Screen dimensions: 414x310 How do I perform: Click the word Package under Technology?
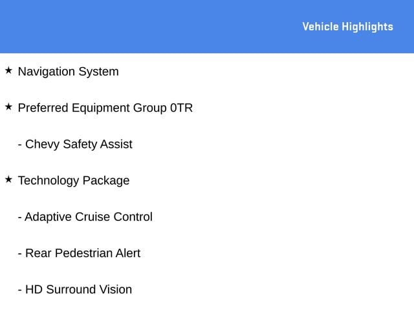[106, 181]
